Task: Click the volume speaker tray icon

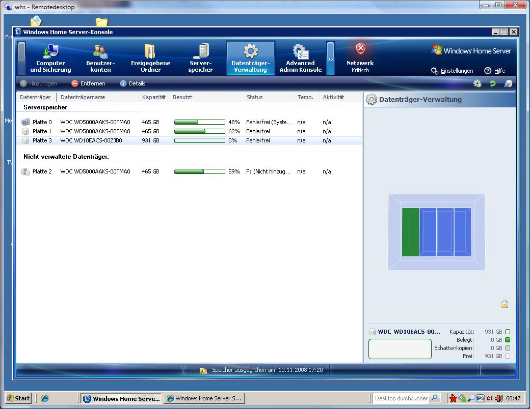Action: 498,398
